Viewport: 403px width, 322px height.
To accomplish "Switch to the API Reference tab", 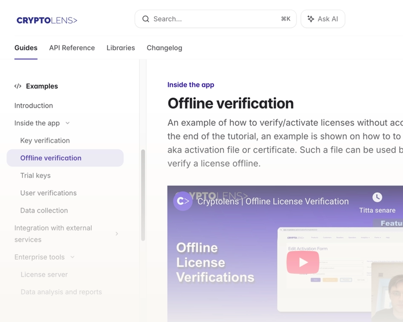I will point(72,48).
